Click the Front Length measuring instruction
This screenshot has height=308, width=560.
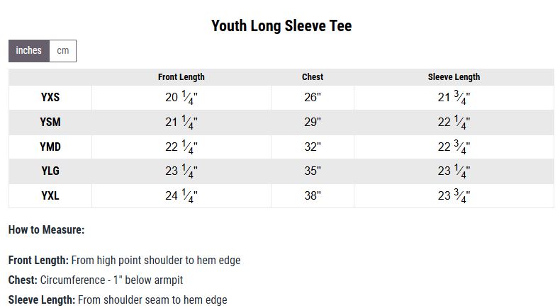[124, 261]
